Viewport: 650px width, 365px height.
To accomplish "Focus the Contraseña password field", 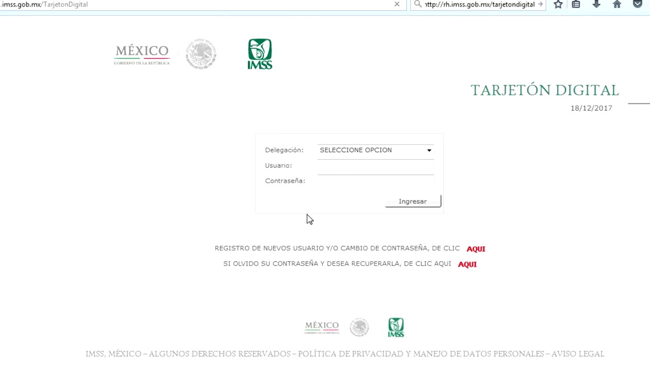I will pos(375,181).
